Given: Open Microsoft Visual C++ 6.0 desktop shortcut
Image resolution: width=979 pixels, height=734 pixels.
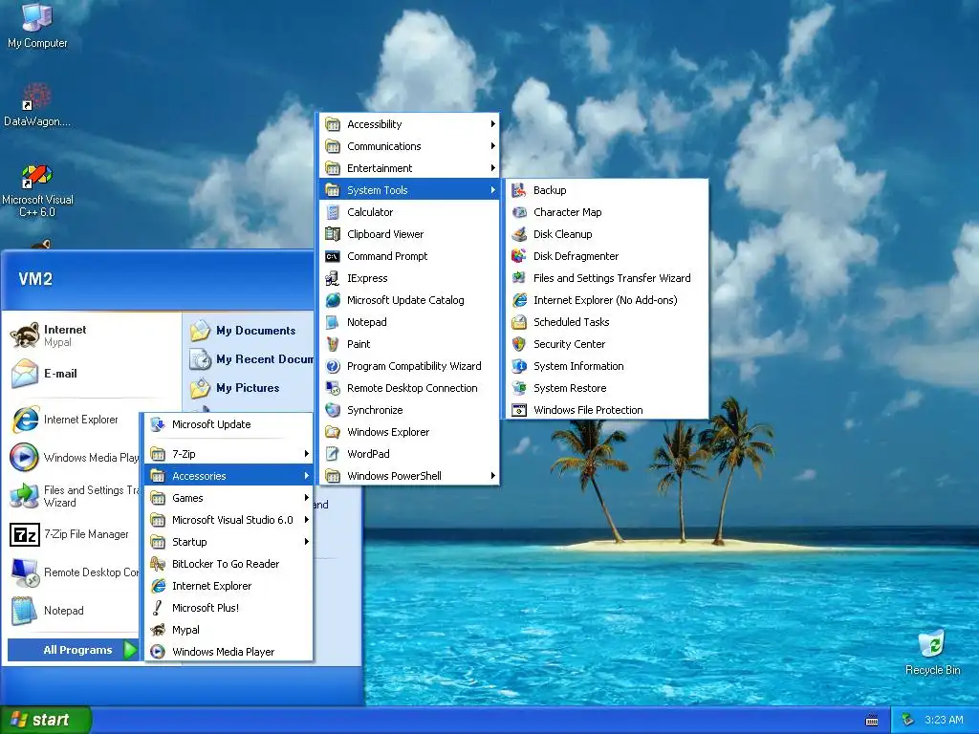Looking at the screenshot, I should point(37,190).
